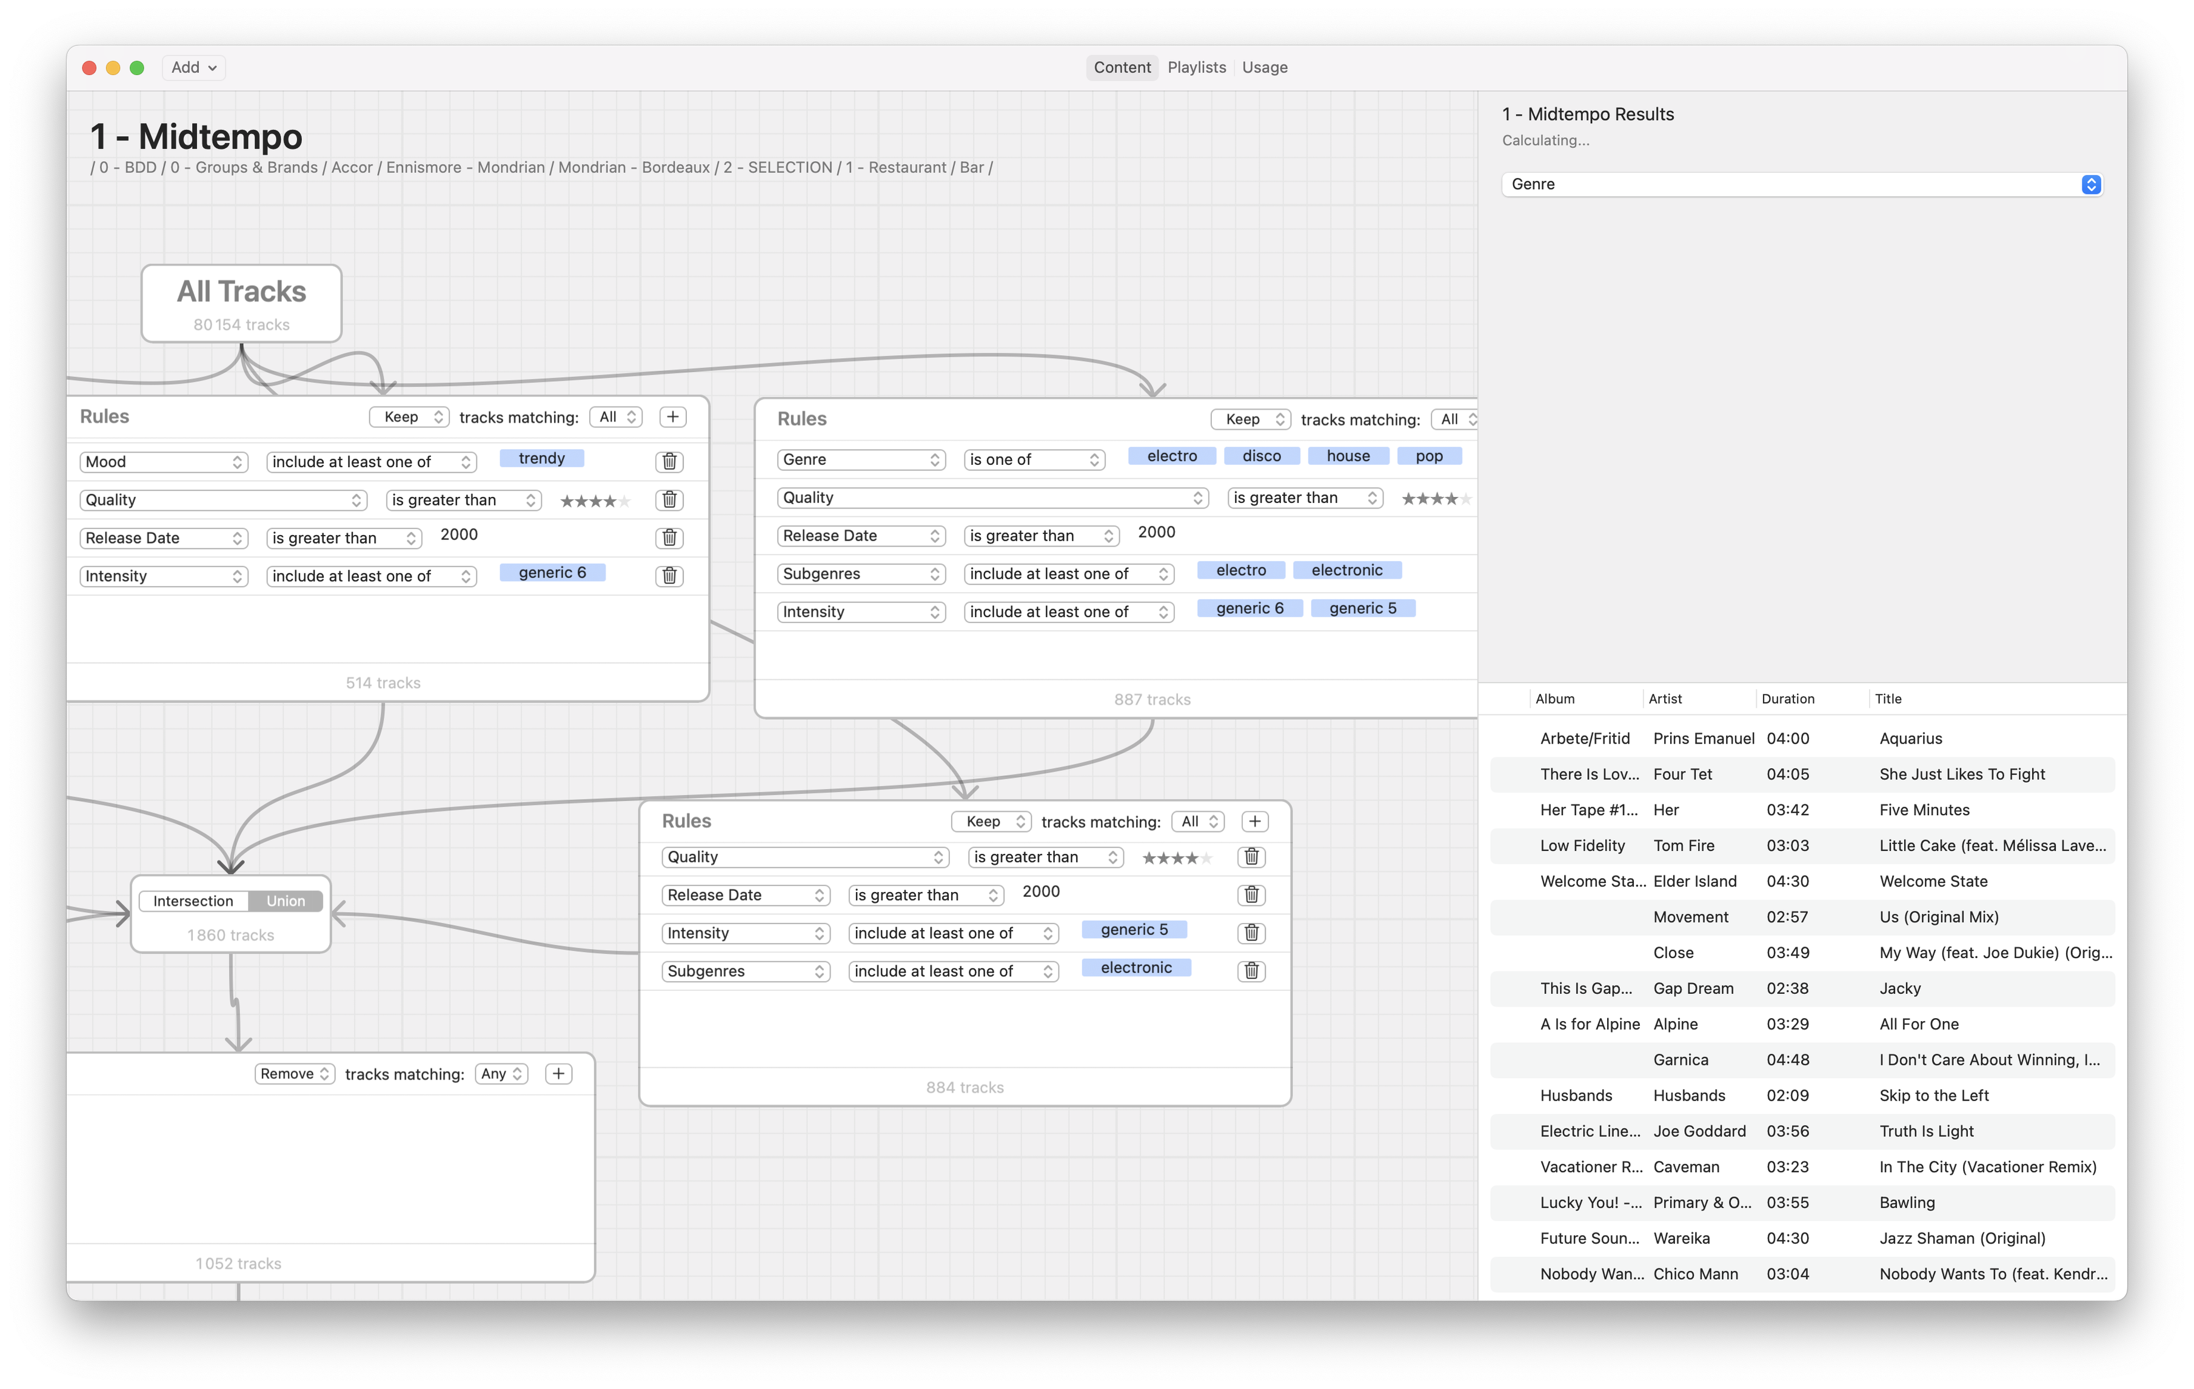Remove the electronic Subgenres rule
Screen dimensions: 2194x1389
coord(1251,971)
